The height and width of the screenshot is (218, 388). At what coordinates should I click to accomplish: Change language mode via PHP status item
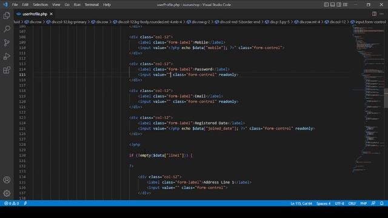coord(363,203)
